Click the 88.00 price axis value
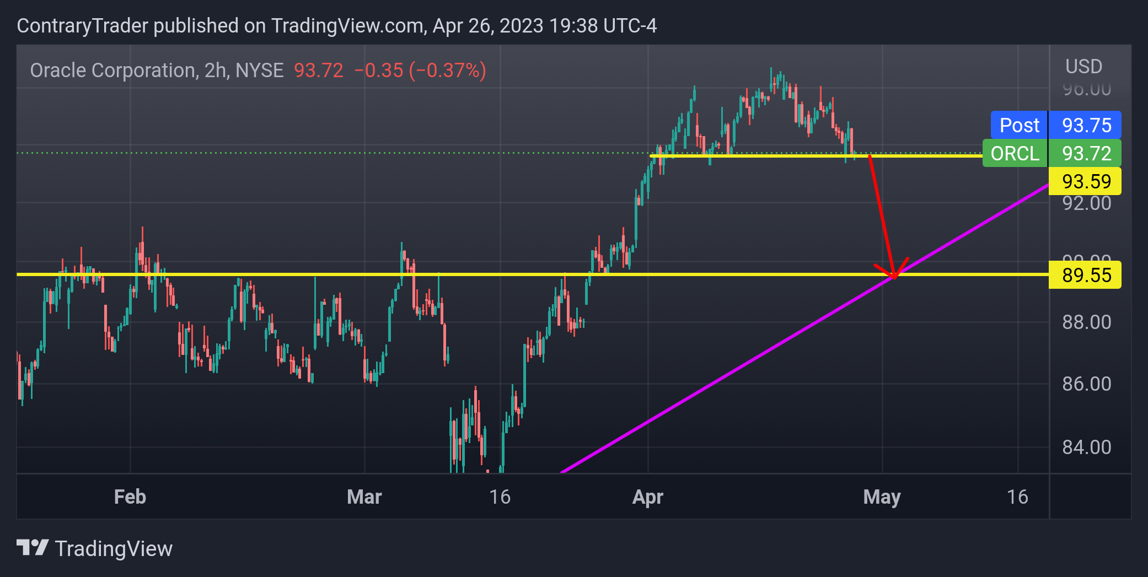This screenshot has width=1148, height=577. (x=1087, y=322)
